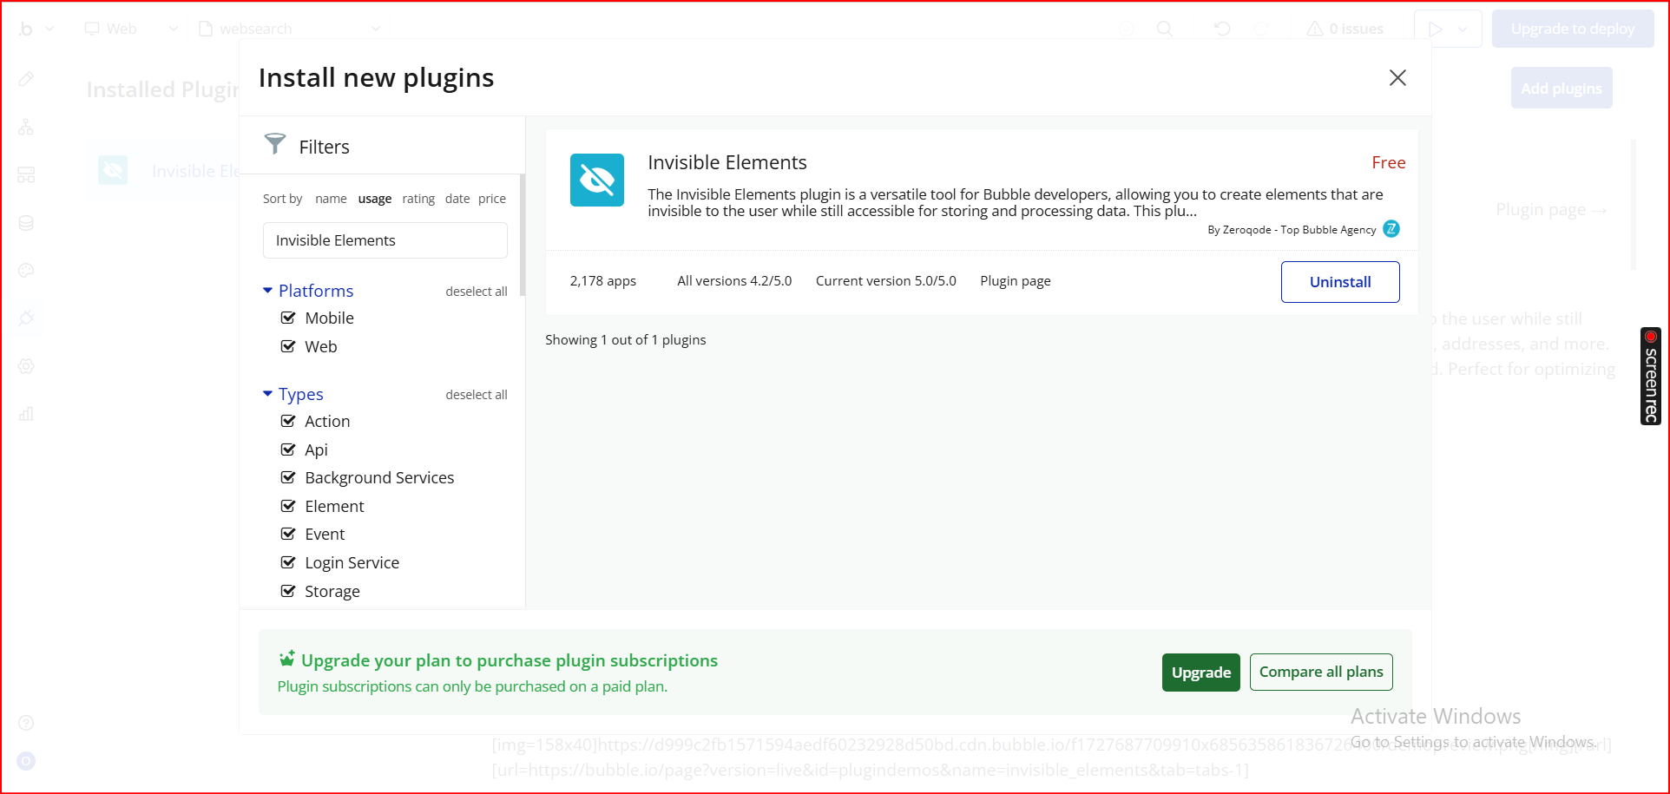This screenshot has width=1670, height=794.
Task: Open the Styles palette icon in sidebar
Action: pyautogui.click(x=26, y=271)
